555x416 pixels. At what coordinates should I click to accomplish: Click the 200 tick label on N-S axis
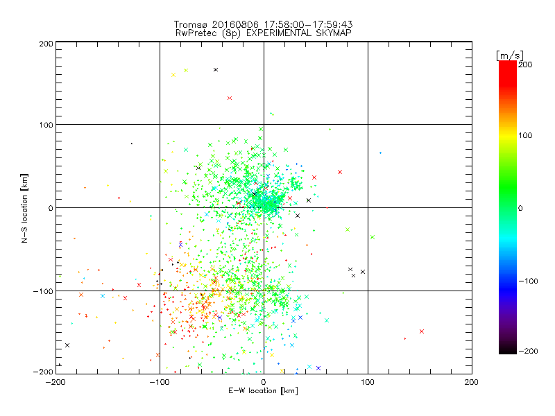point(46,44)
